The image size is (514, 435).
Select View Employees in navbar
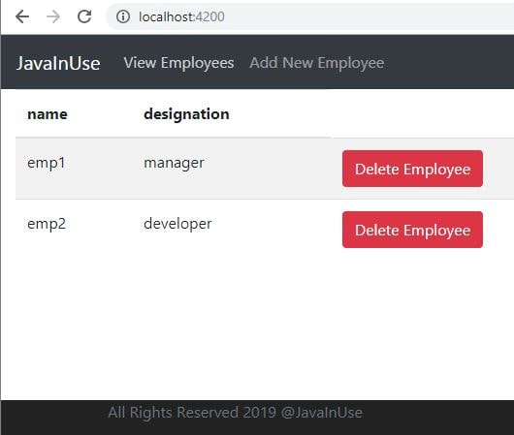click(x=178, y=63)
